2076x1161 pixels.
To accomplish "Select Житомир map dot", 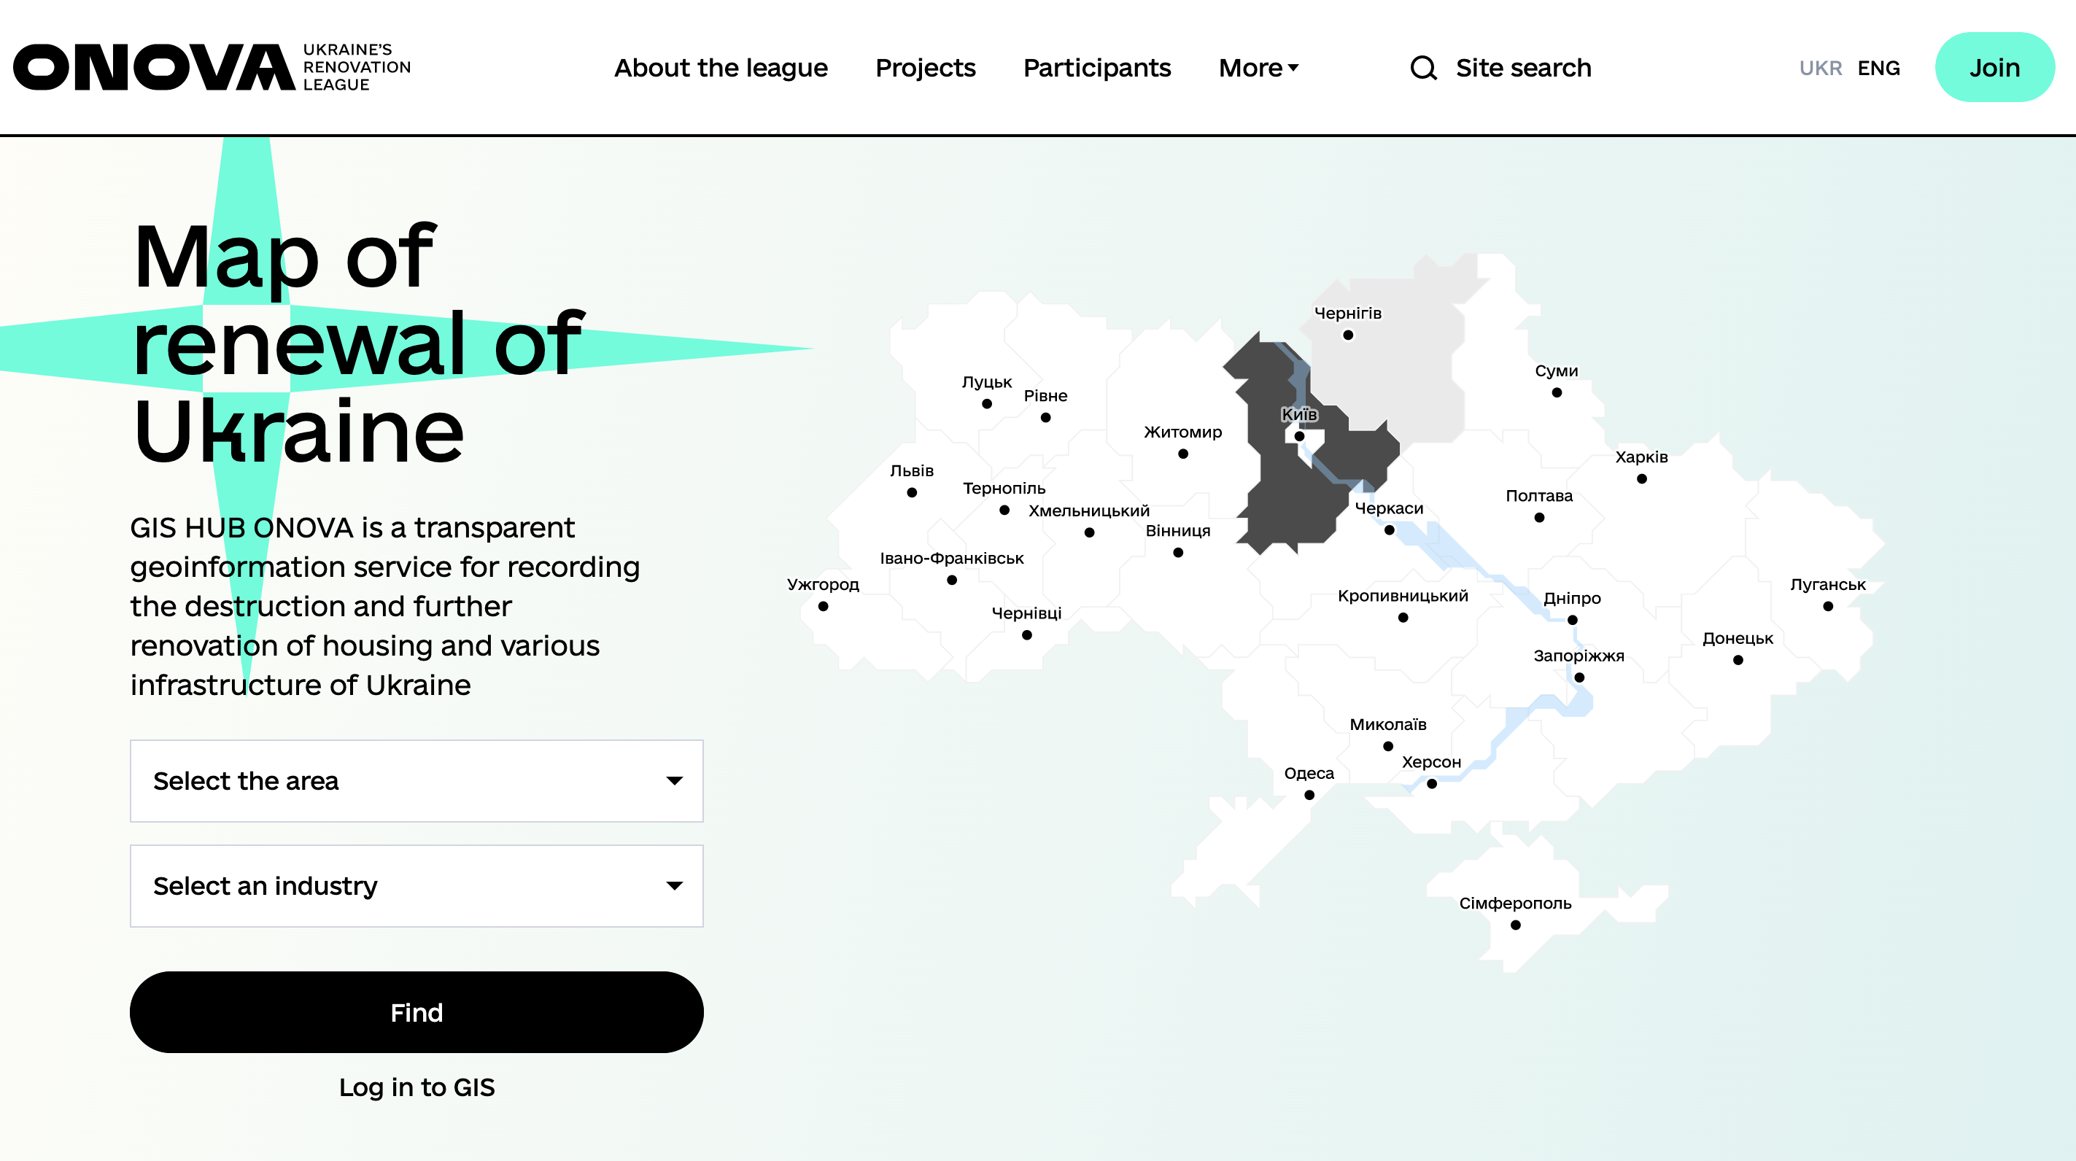I will point(1183,454).
